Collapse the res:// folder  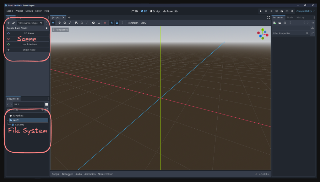click(x=8, y=120)
